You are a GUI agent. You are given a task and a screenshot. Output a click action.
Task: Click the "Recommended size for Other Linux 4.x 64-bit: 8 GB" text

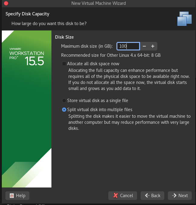[111, 55]
